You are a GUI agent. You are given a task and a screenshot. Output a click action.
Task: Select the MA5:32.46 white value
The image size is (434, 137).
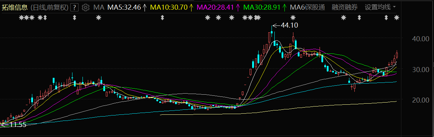pyautogui.click(x=124, y=7)
